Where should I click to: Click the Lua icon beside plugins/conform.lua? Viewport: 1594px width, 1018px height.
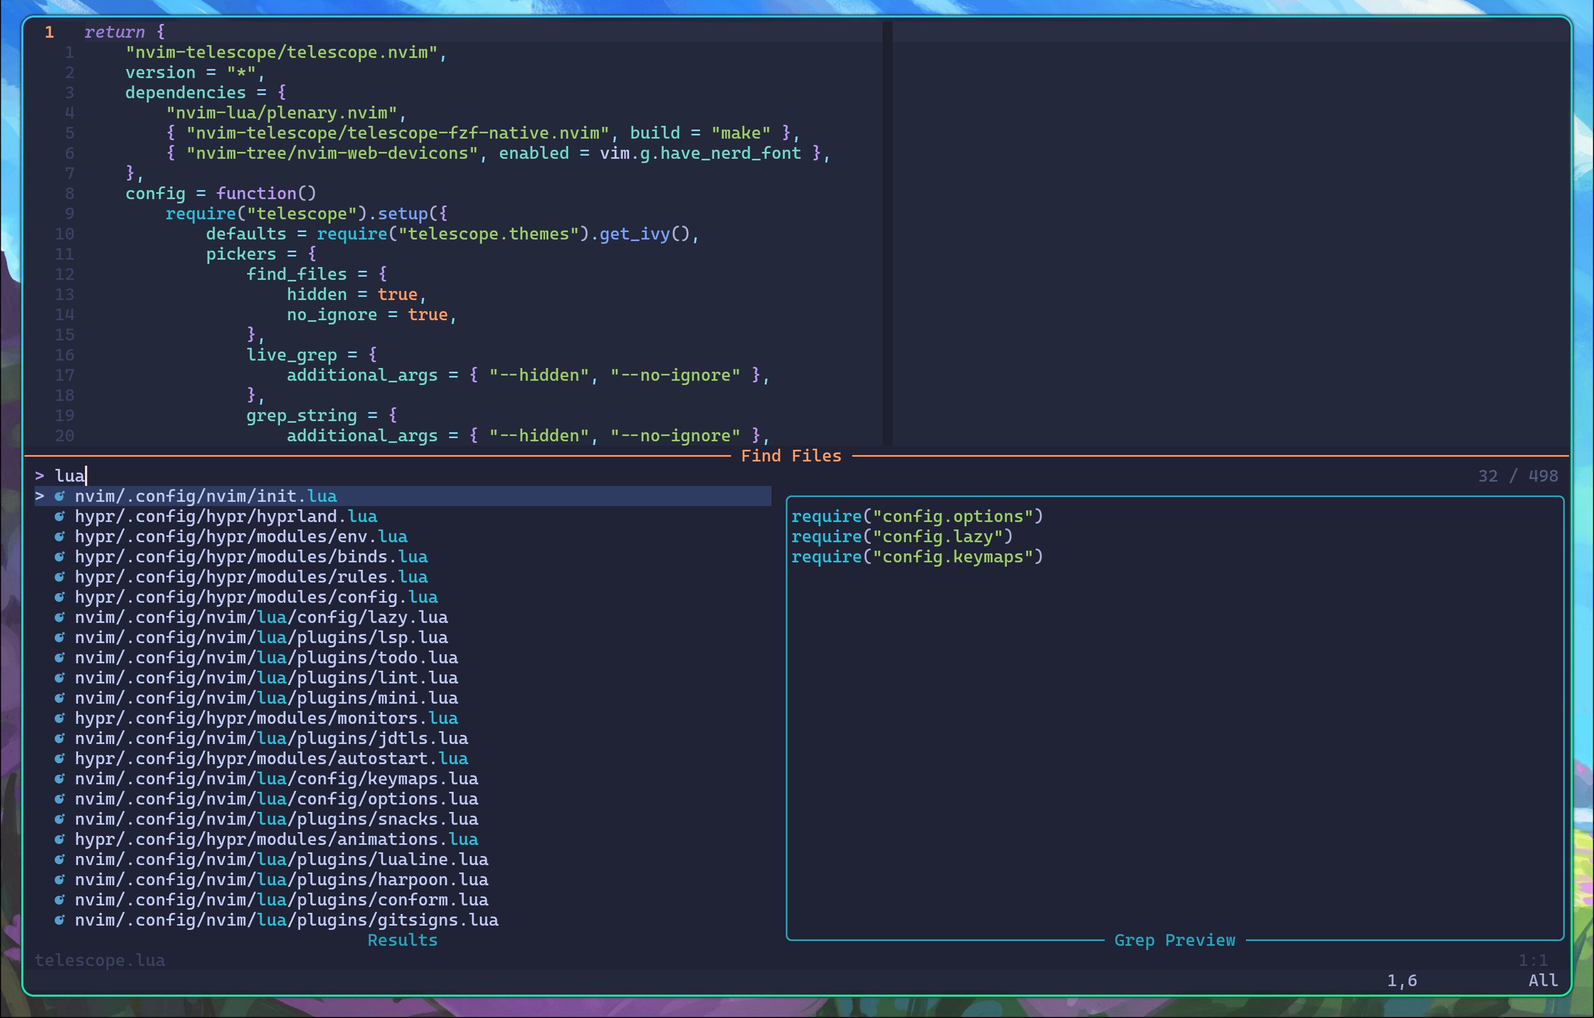[x=60, y=900]
